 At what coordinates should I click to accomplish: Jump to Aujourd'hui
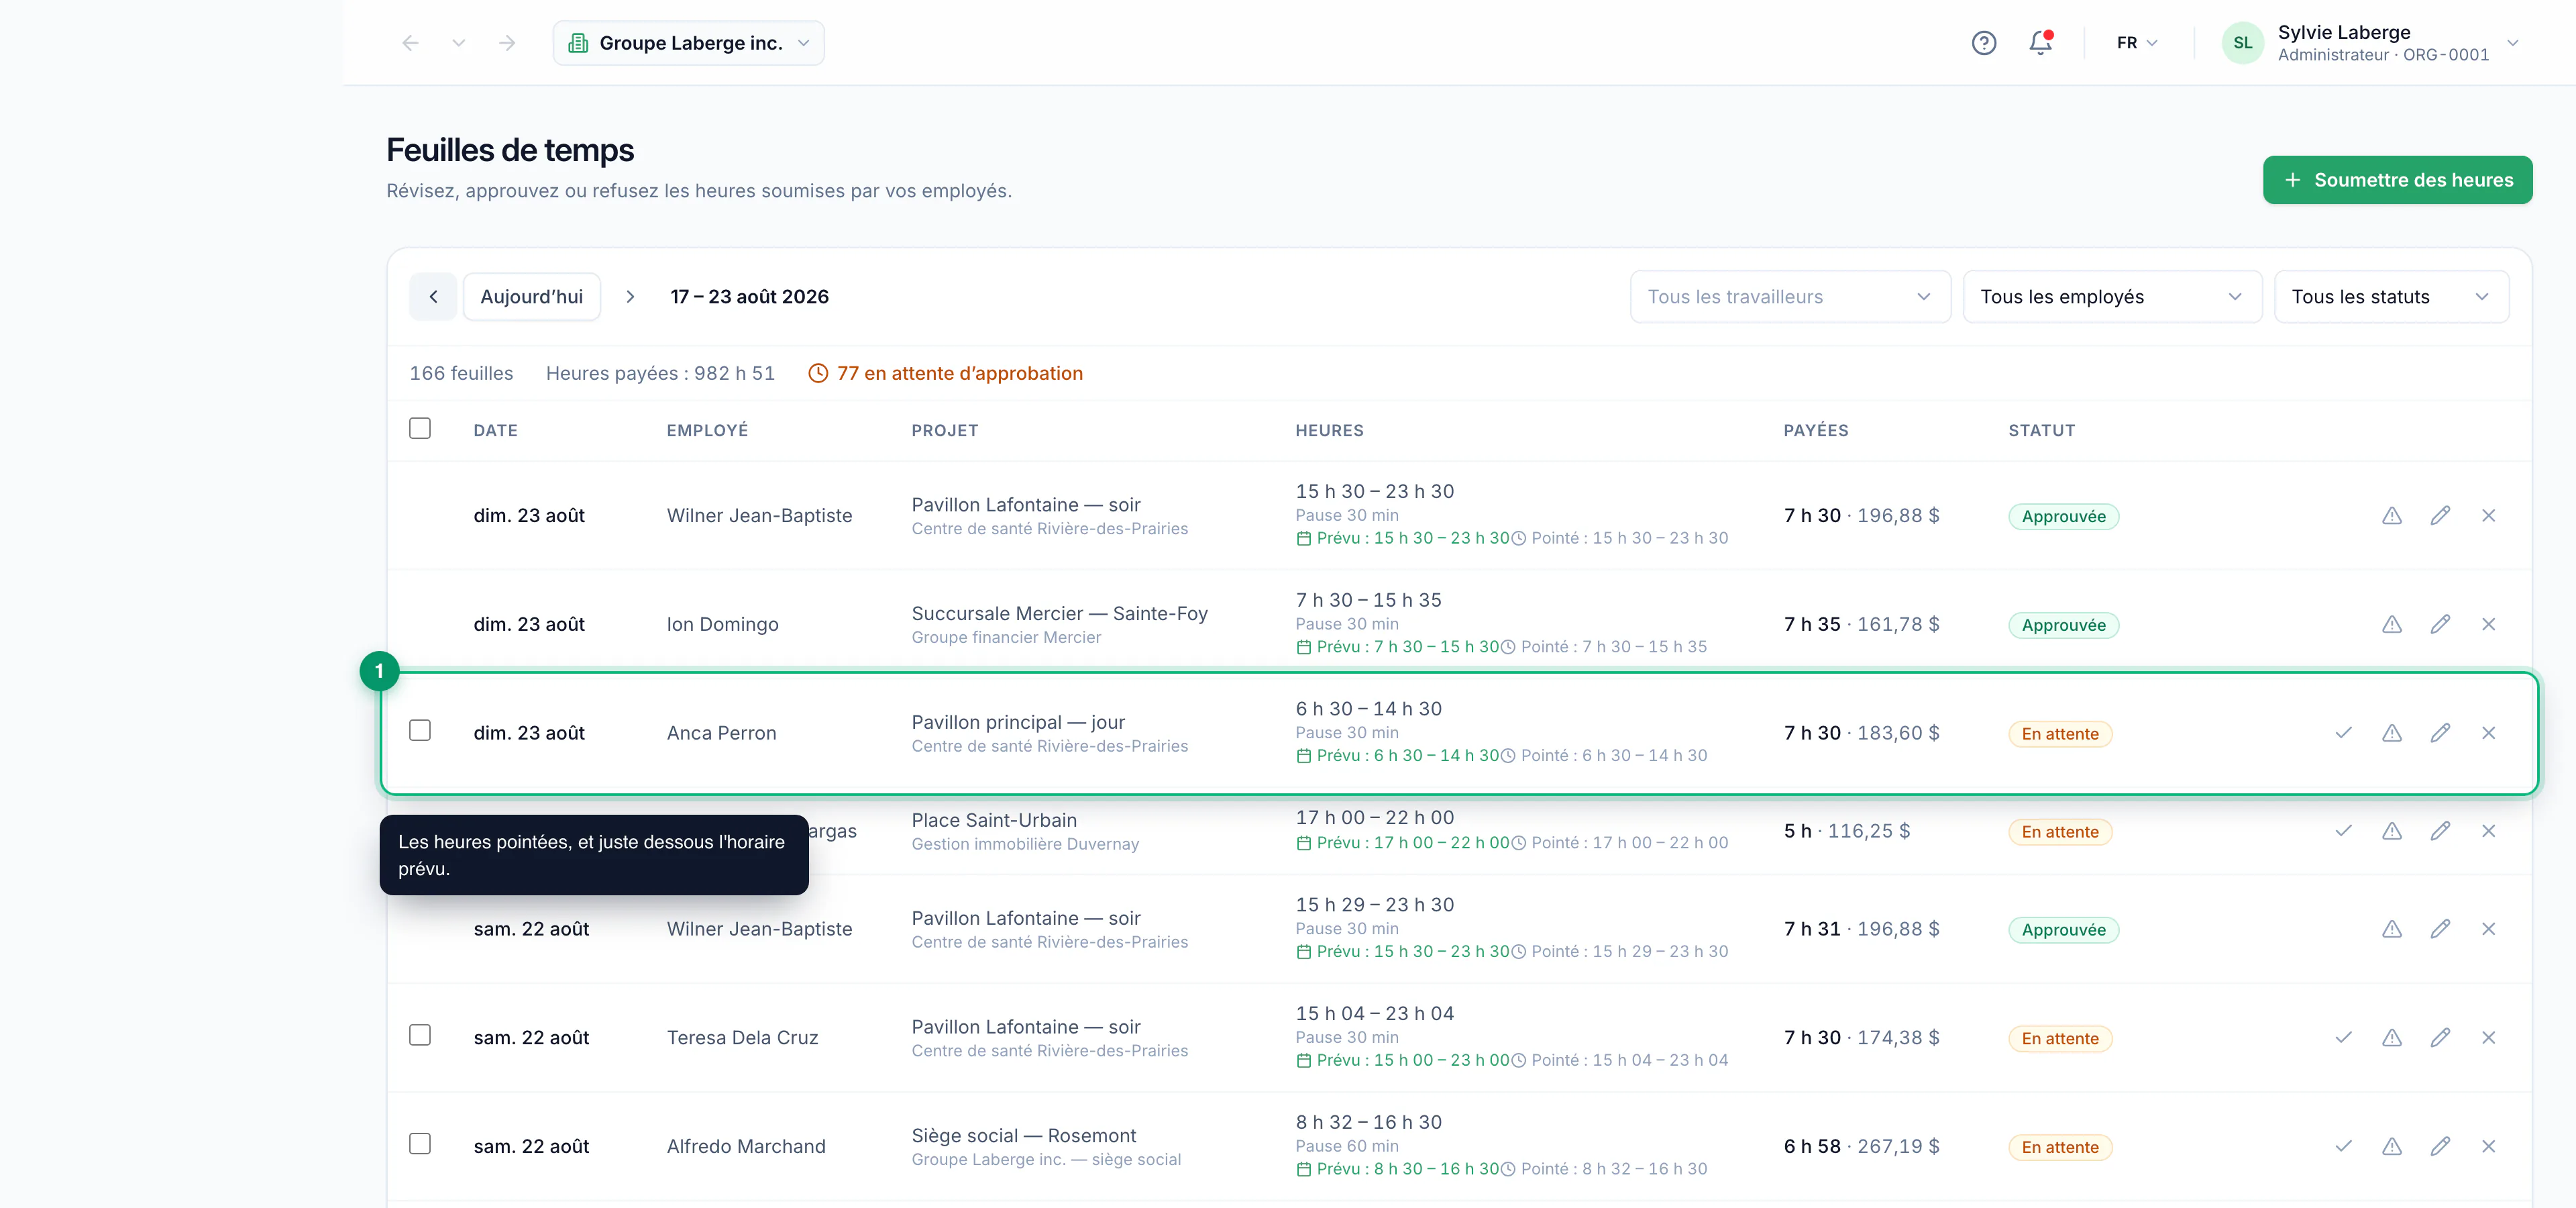pyautogui.click(x=531, y=297)
